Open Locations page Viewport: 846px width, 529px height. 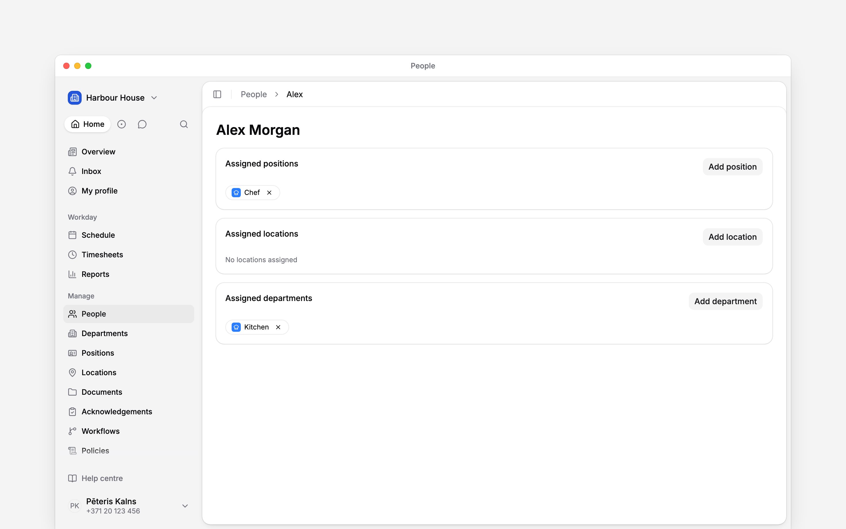(129, 373)
